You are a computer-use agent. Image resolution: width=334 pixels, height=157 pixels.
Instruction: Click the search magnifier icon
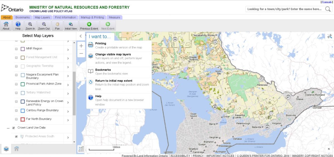click(x=328, y=9)
